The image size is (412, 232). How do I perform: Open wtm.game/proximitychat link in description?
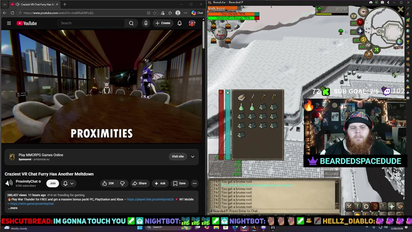pos(32,204)
